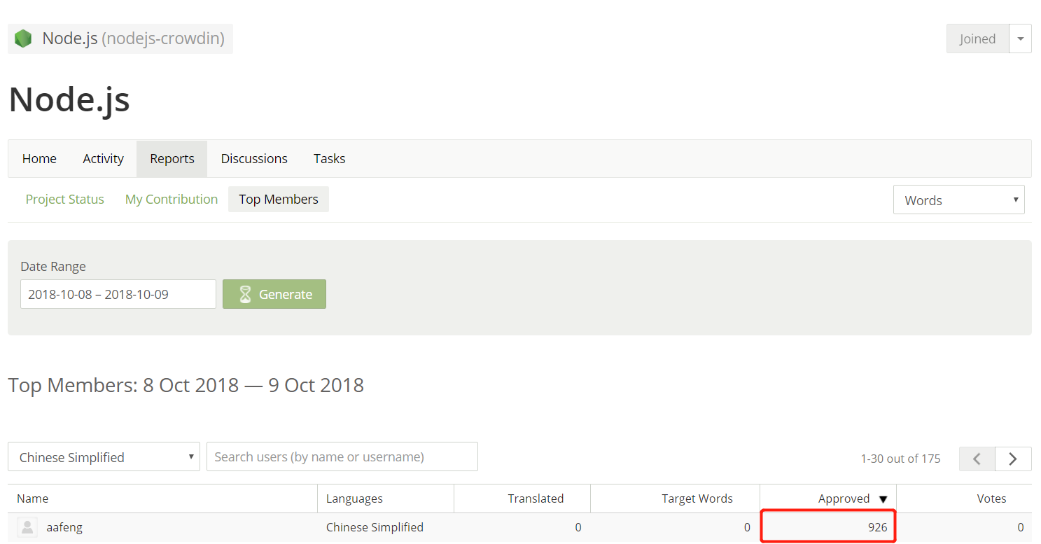Switch to My Contribution report
This screenshot has height=544, width=1041.
point(172,200)
